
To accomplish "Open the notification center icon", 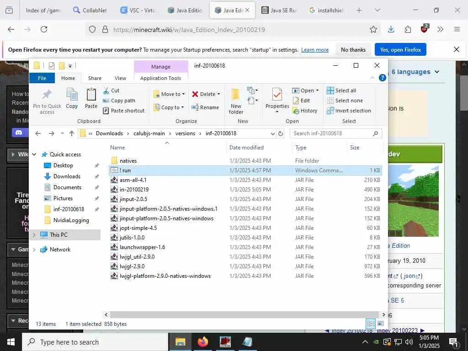I will [x=454, y=342].
